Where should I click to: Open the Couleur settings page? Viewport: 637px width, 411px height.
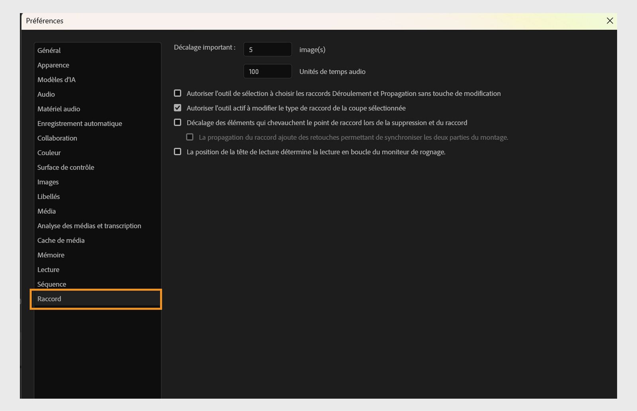49,152
